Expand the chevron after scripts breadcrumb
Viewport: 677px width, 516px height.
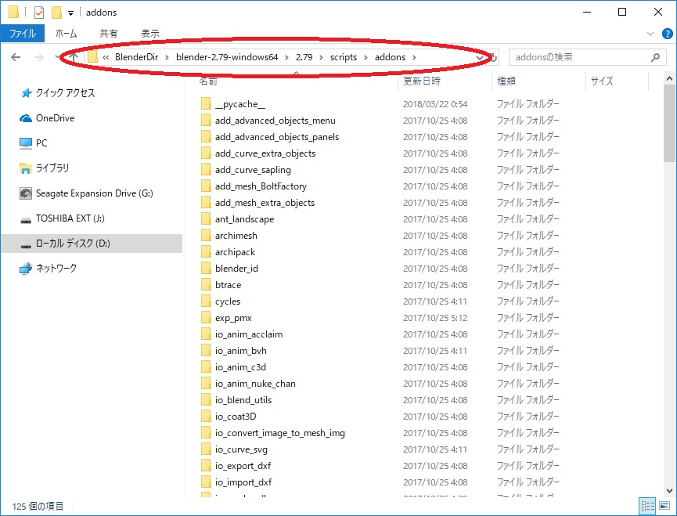(x=366, y=57)
